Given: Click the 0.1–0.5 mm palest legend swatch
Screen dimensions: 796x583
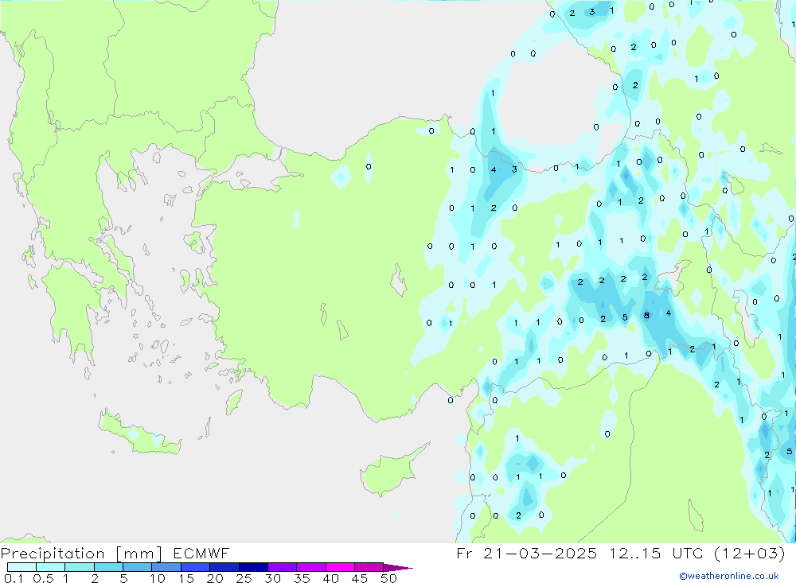Looking at the screenshot, I should coord(21,567).
